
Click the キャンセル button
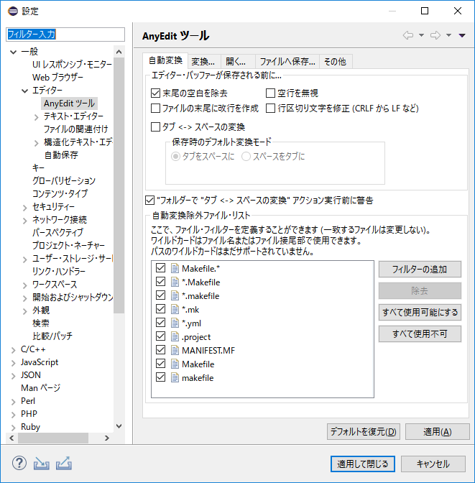(433, 464)
